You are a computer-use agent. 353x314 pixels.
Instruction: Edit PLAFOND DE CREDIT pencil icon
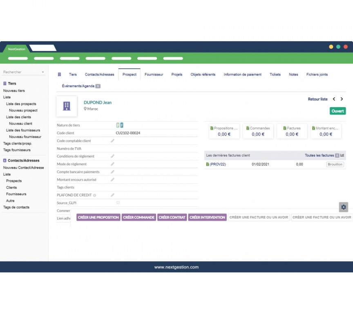click(113, 195)
